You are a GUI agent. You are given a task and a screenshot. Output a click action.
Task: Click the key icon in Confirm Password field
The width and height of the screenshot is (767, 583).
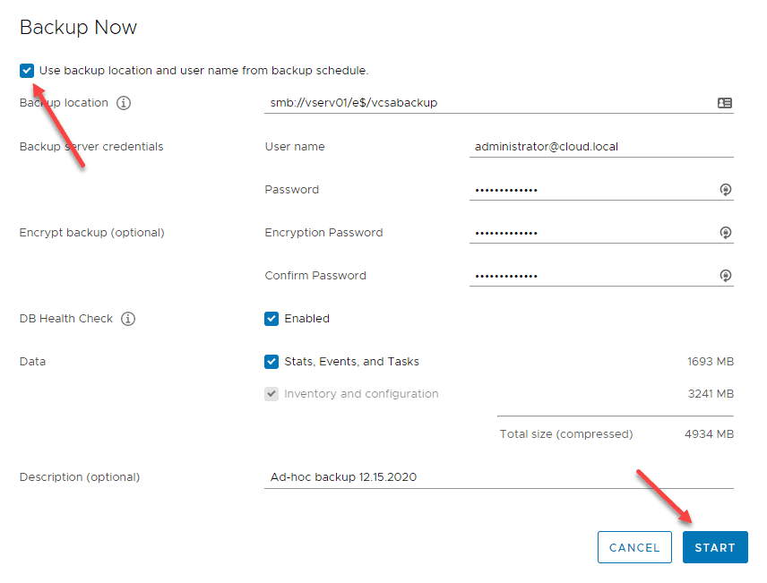pos(725,276)
